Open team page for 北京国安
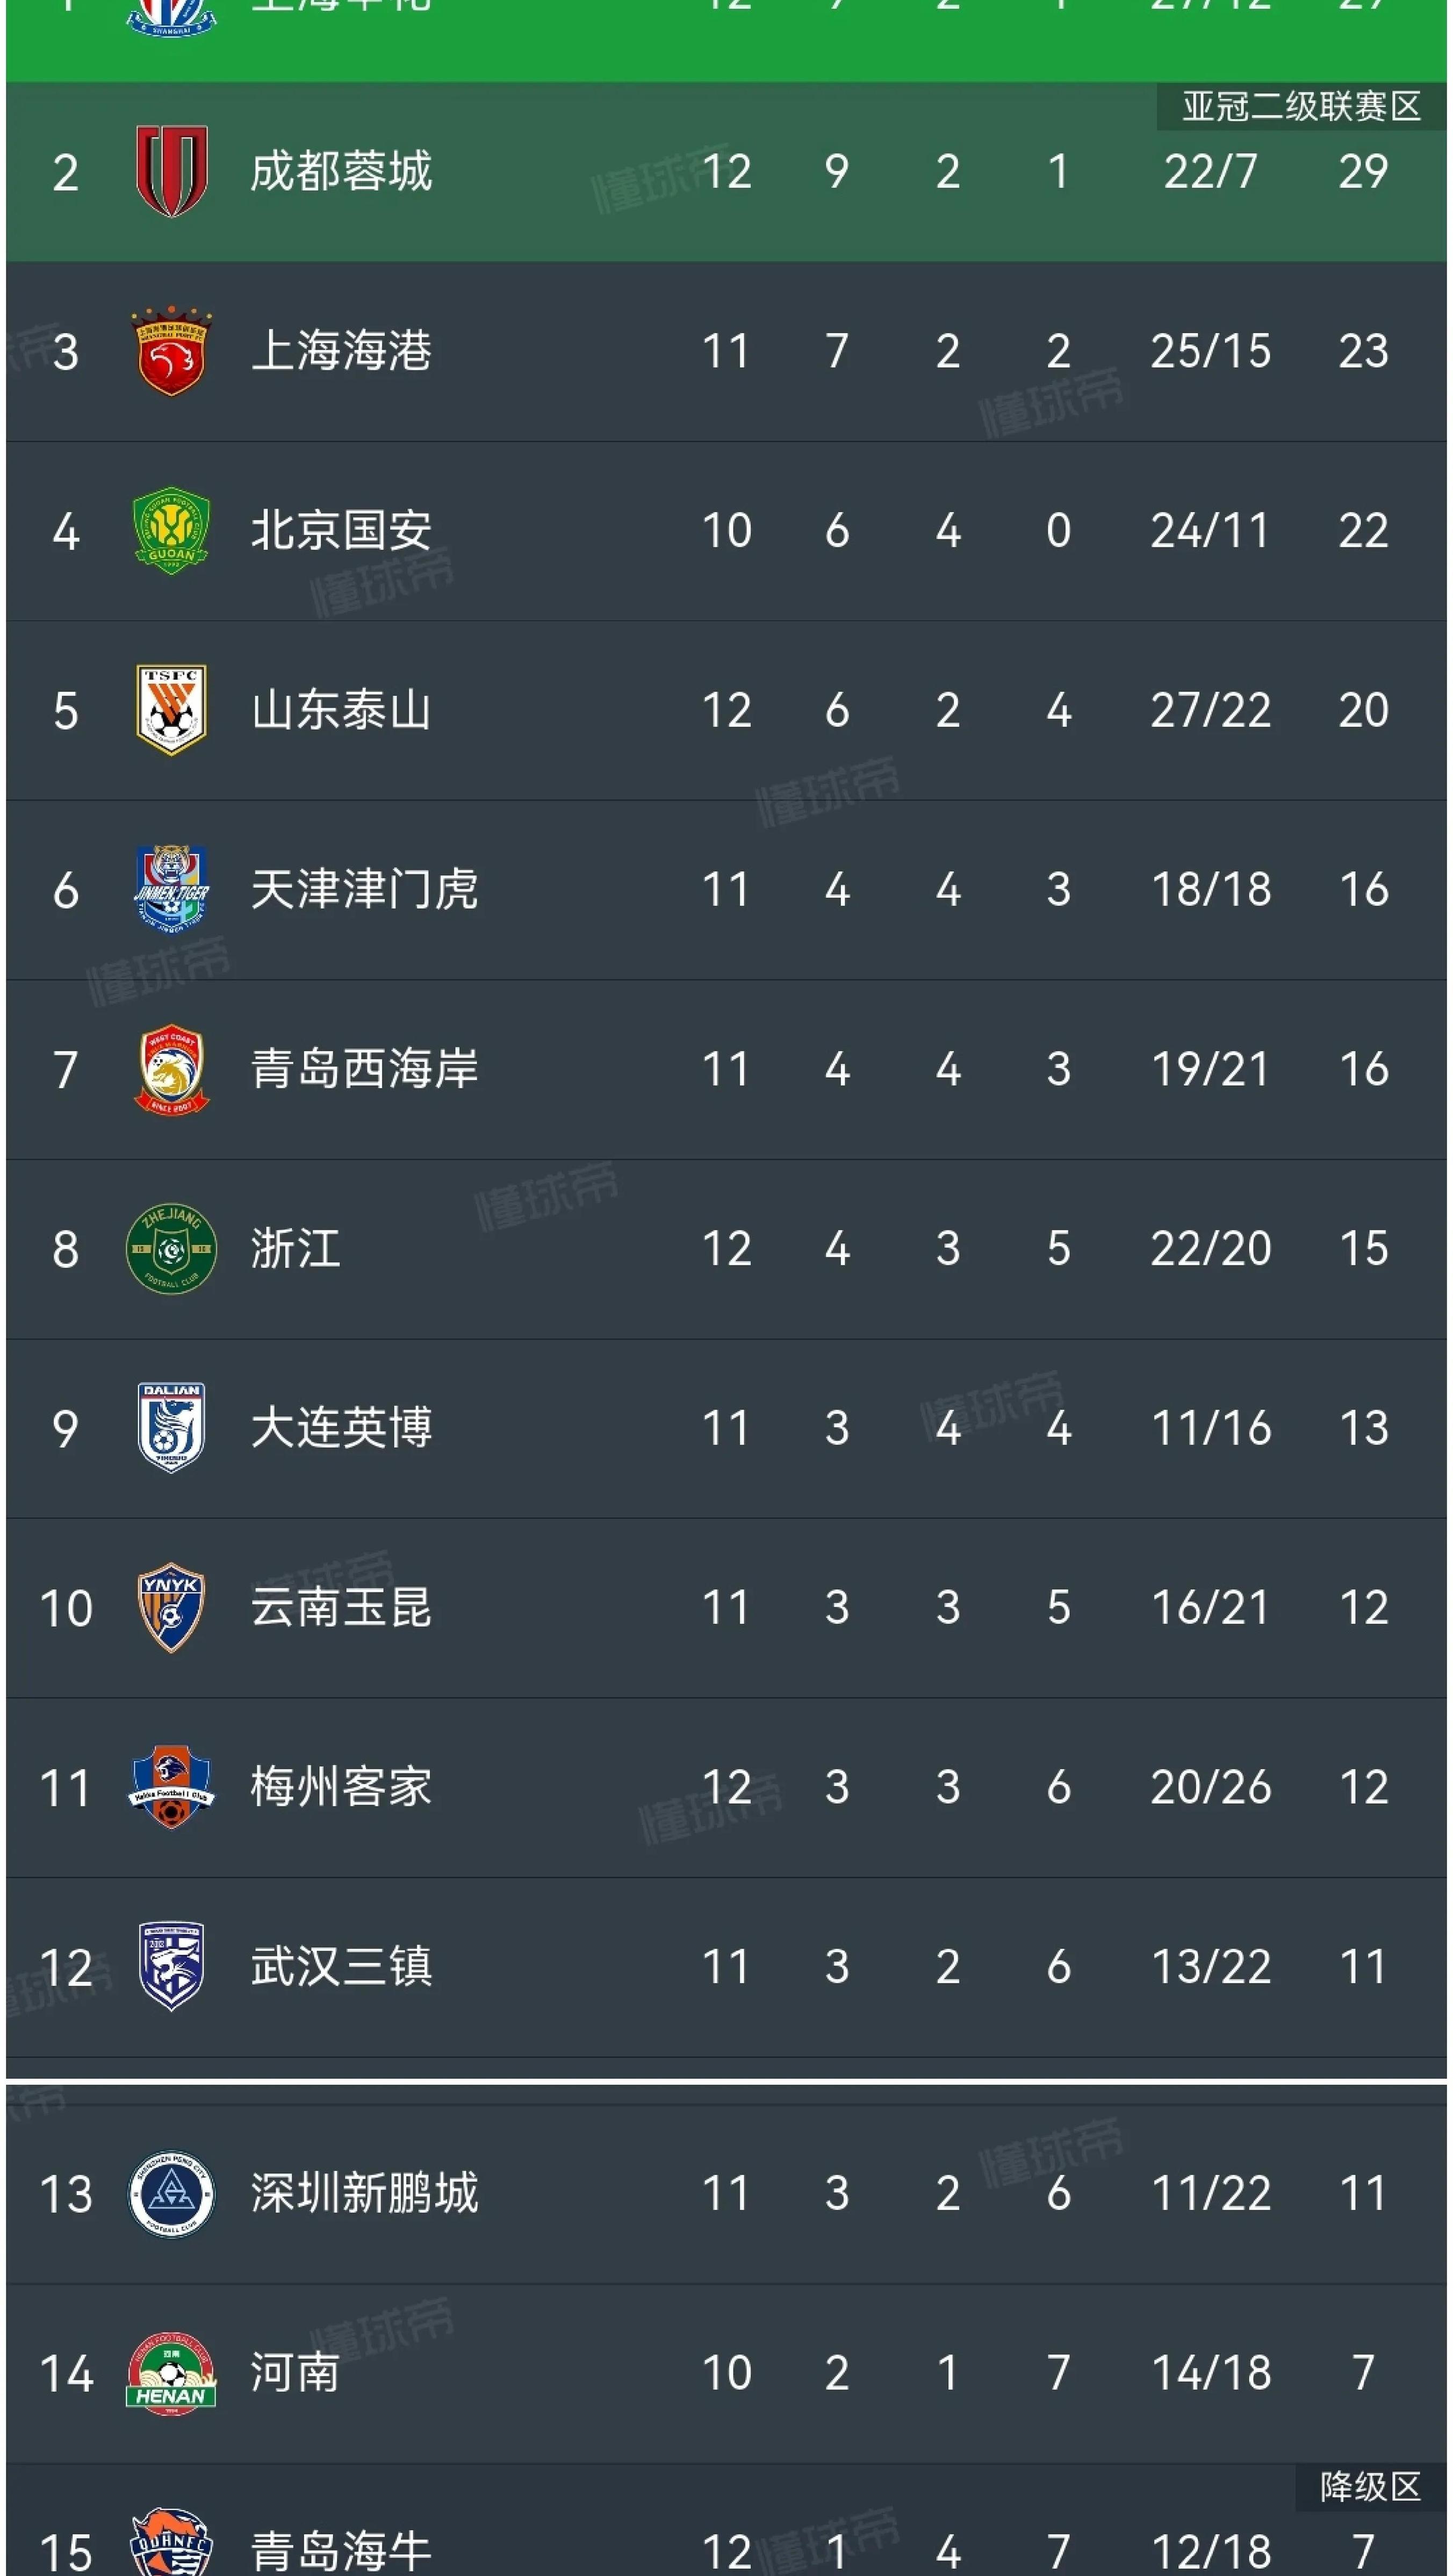 pyautogui.click(x=341, y=530)
